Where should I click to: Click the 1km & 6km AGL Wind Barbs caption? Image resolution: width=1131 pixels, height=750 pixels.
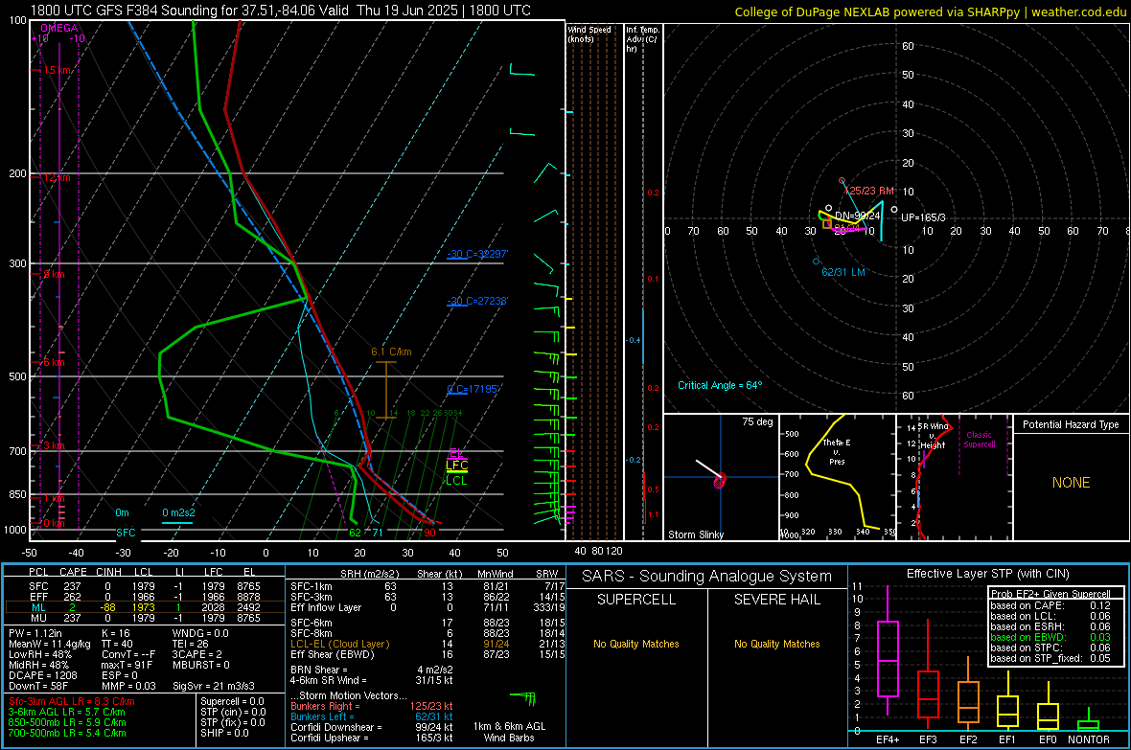tap(509, 732)
